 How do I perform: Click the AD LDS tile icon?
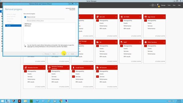(98, 17)
